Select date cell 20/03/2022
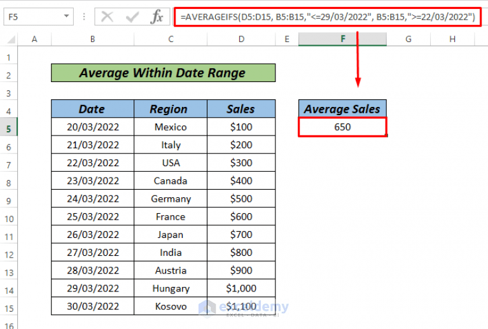The width and height of the screenshot is (488, 329). click(92, 127)
